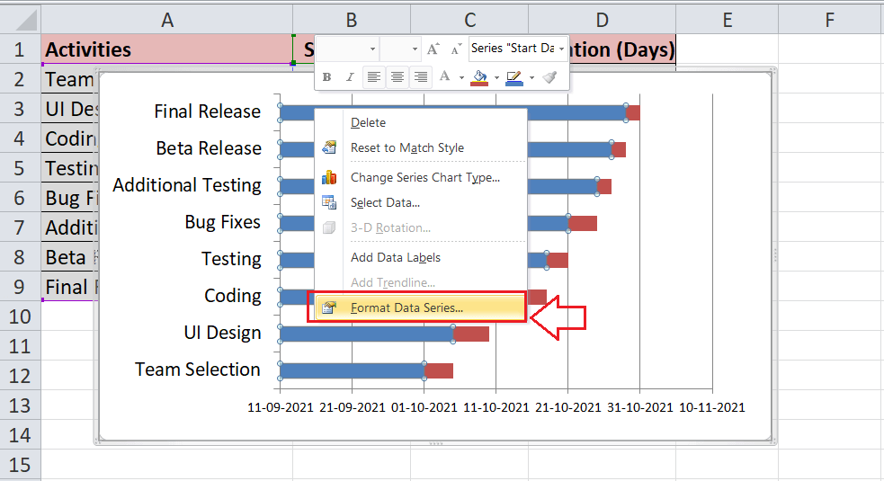Select the red Final Release duration bar
This screenshot has height=481, width=884.
coord(633,112)
